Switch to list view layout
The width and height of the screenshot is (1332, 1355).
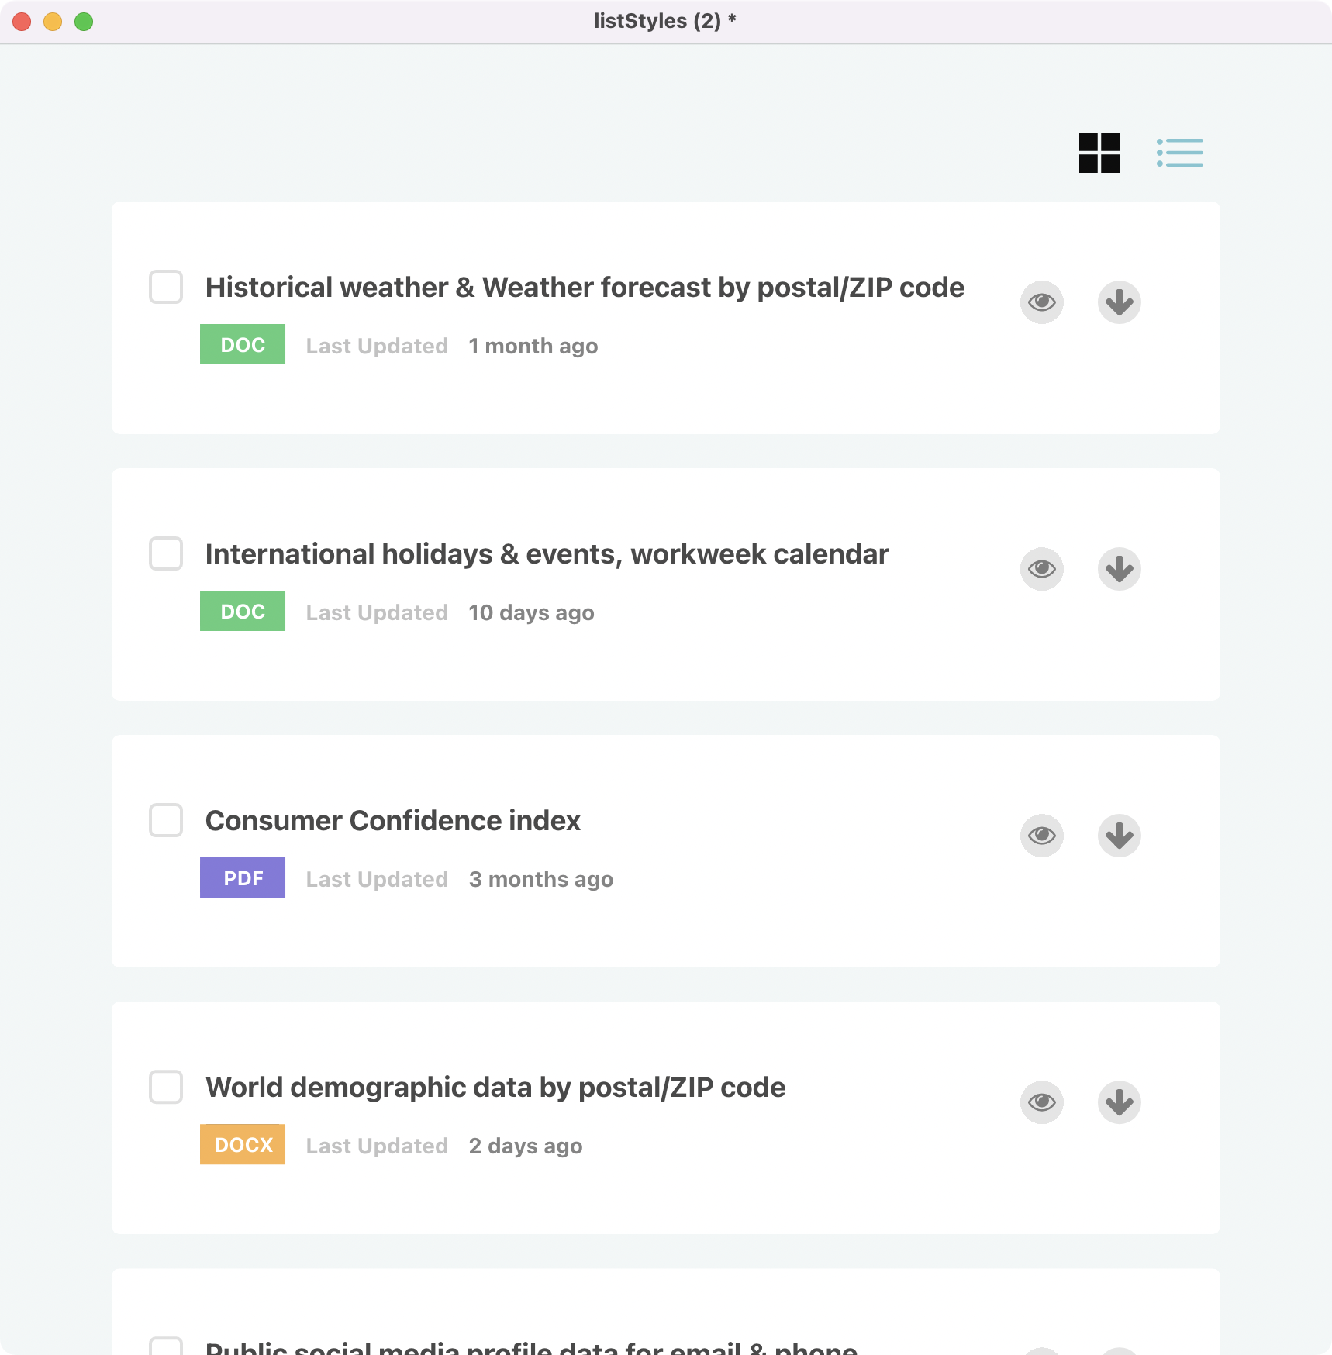tap(1179, 153)
